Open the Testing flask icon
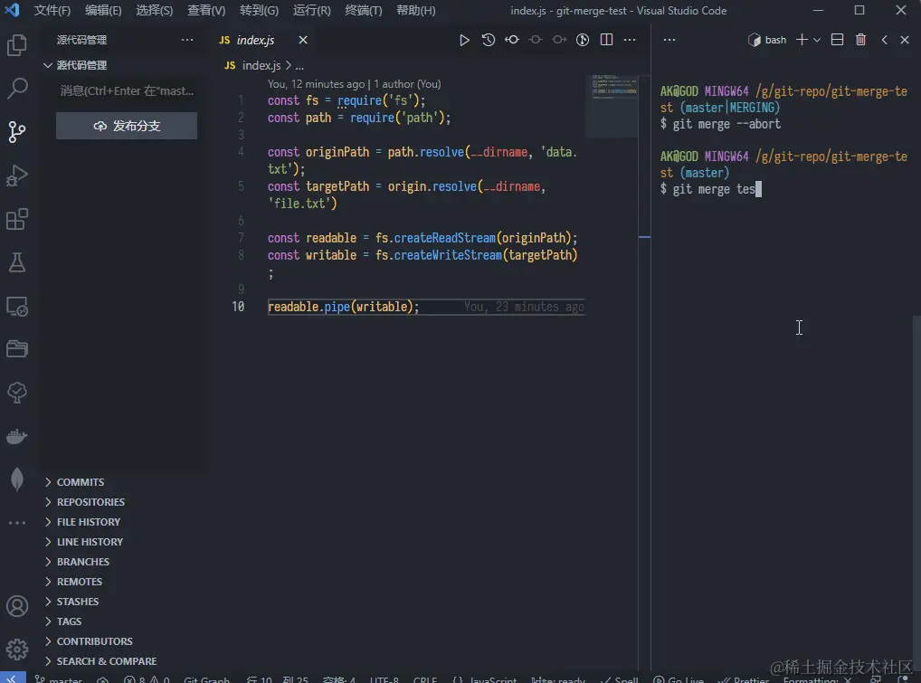Screen dimensions: 921x683 click(17, 262)
